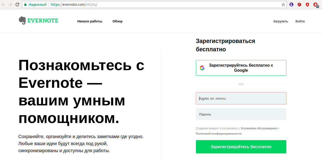Go to the "Загрузить" page
The image size is (322, 168).
click(x=280, y=21)
